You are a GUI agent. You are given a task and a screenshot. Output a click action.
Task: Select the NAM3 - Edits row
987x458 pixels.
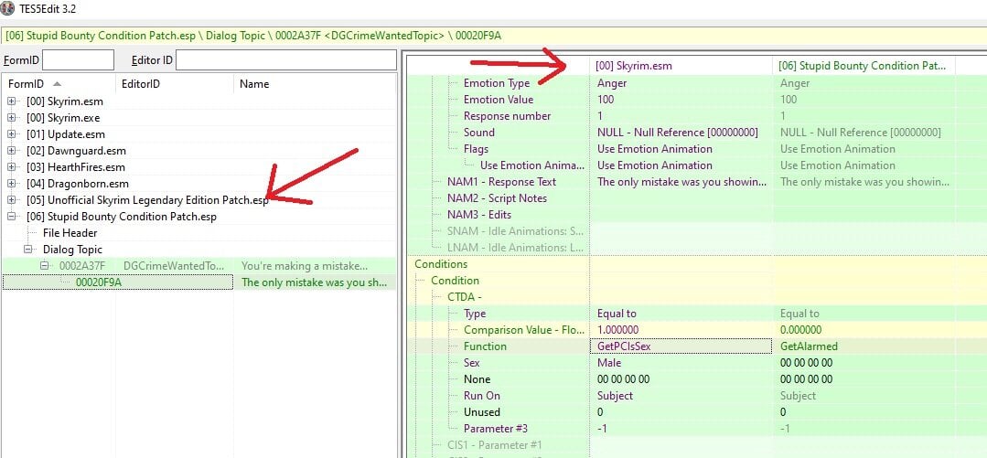click(x=479, y=215)
